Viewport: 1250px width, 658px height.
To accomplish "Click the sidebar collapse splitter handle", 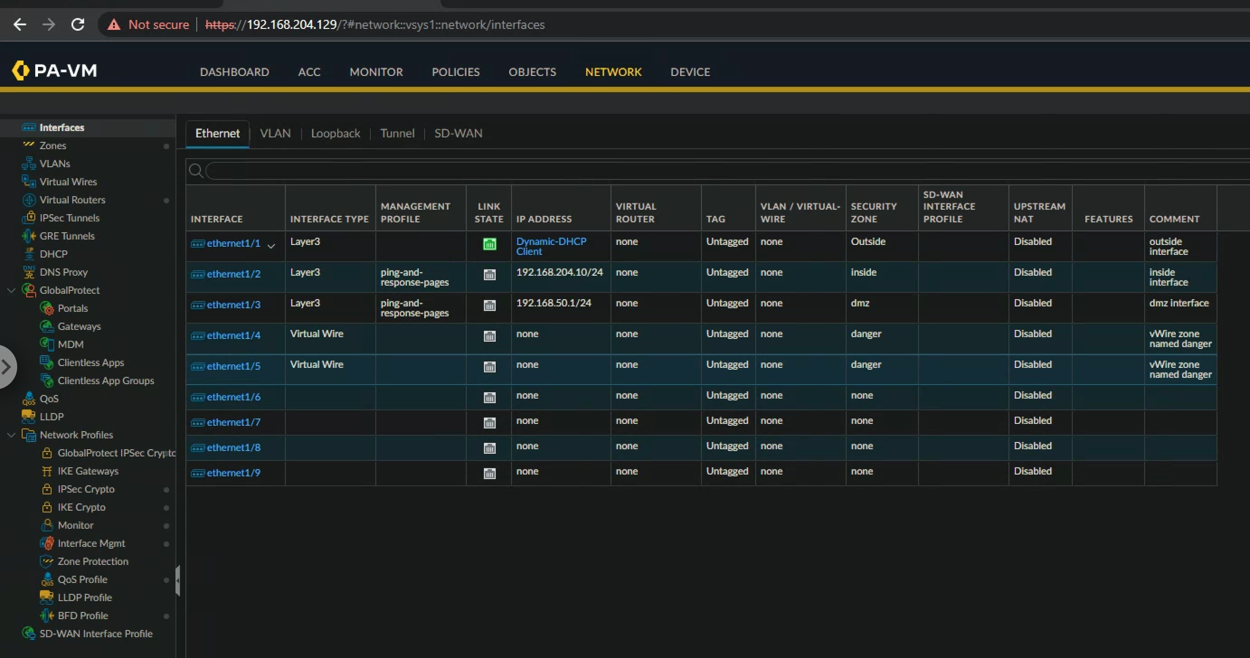I will tap(178, 580).
